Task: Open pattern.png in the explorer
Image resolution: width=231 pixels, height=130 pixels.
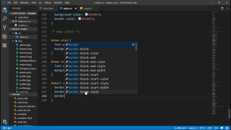Action: click(x=23, y=72)
